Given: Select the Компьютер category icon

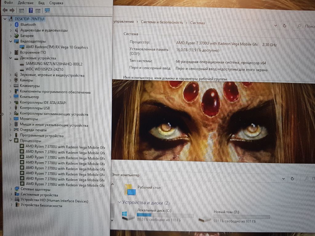Looking at the screenshot, I should click(x=16, y=96).
